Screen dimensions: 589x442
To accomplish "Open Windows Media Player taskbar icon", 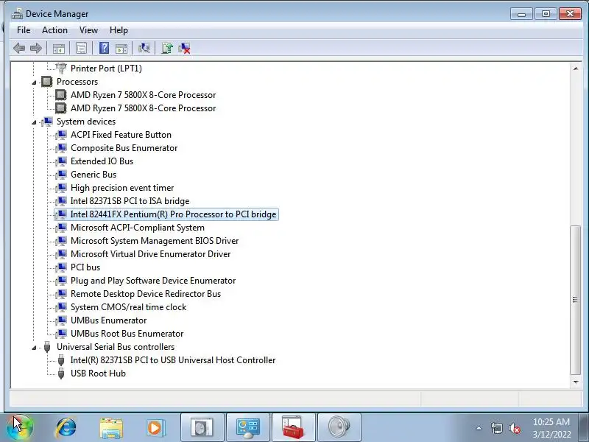I will click(156, 428).
